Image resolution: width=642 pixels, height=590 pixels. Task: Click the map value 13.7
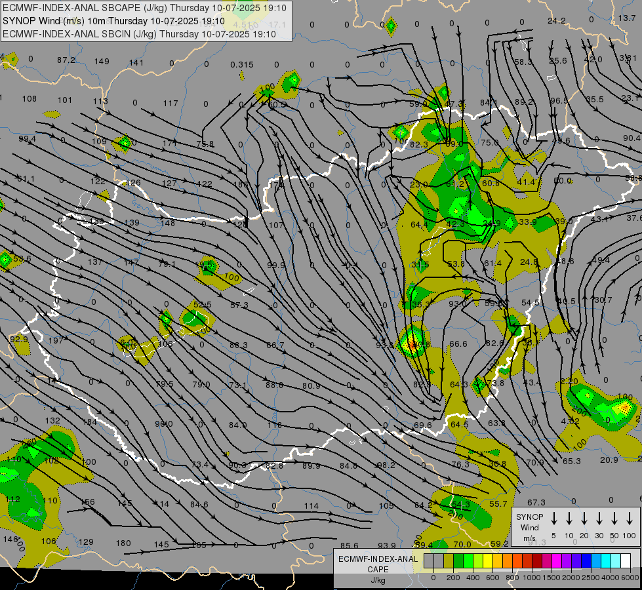coord(627,18)
